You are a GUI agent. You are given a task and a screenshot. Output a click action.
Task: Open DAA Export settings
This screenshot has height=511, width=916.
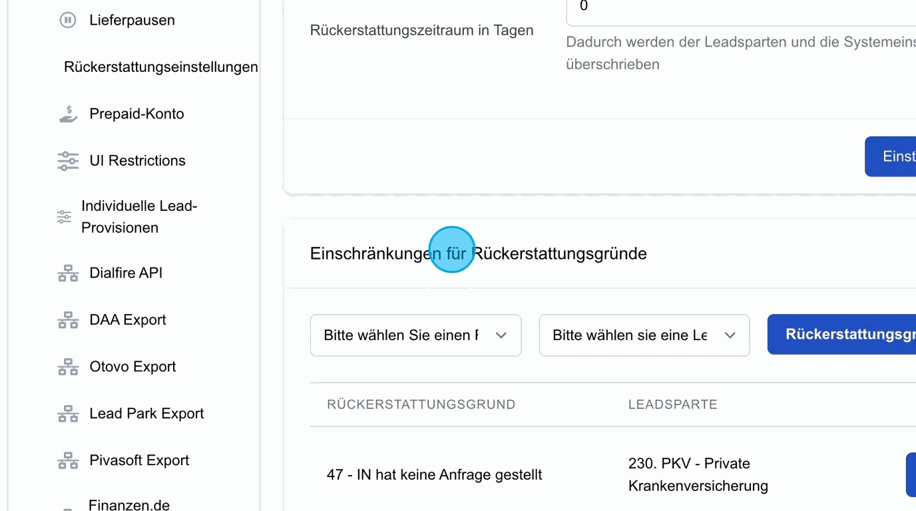(x=128, y=320)
